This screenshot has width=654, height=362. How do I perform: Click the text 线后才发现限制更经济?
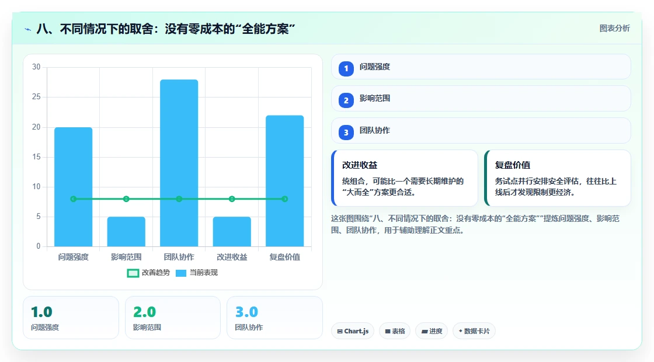pyautogui.click(x=535, y=192)
